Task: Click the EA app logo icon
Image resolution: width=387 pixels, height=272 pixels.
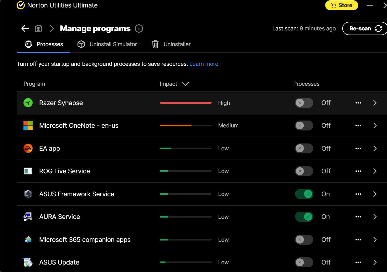Action: click(x=28, y=148)
